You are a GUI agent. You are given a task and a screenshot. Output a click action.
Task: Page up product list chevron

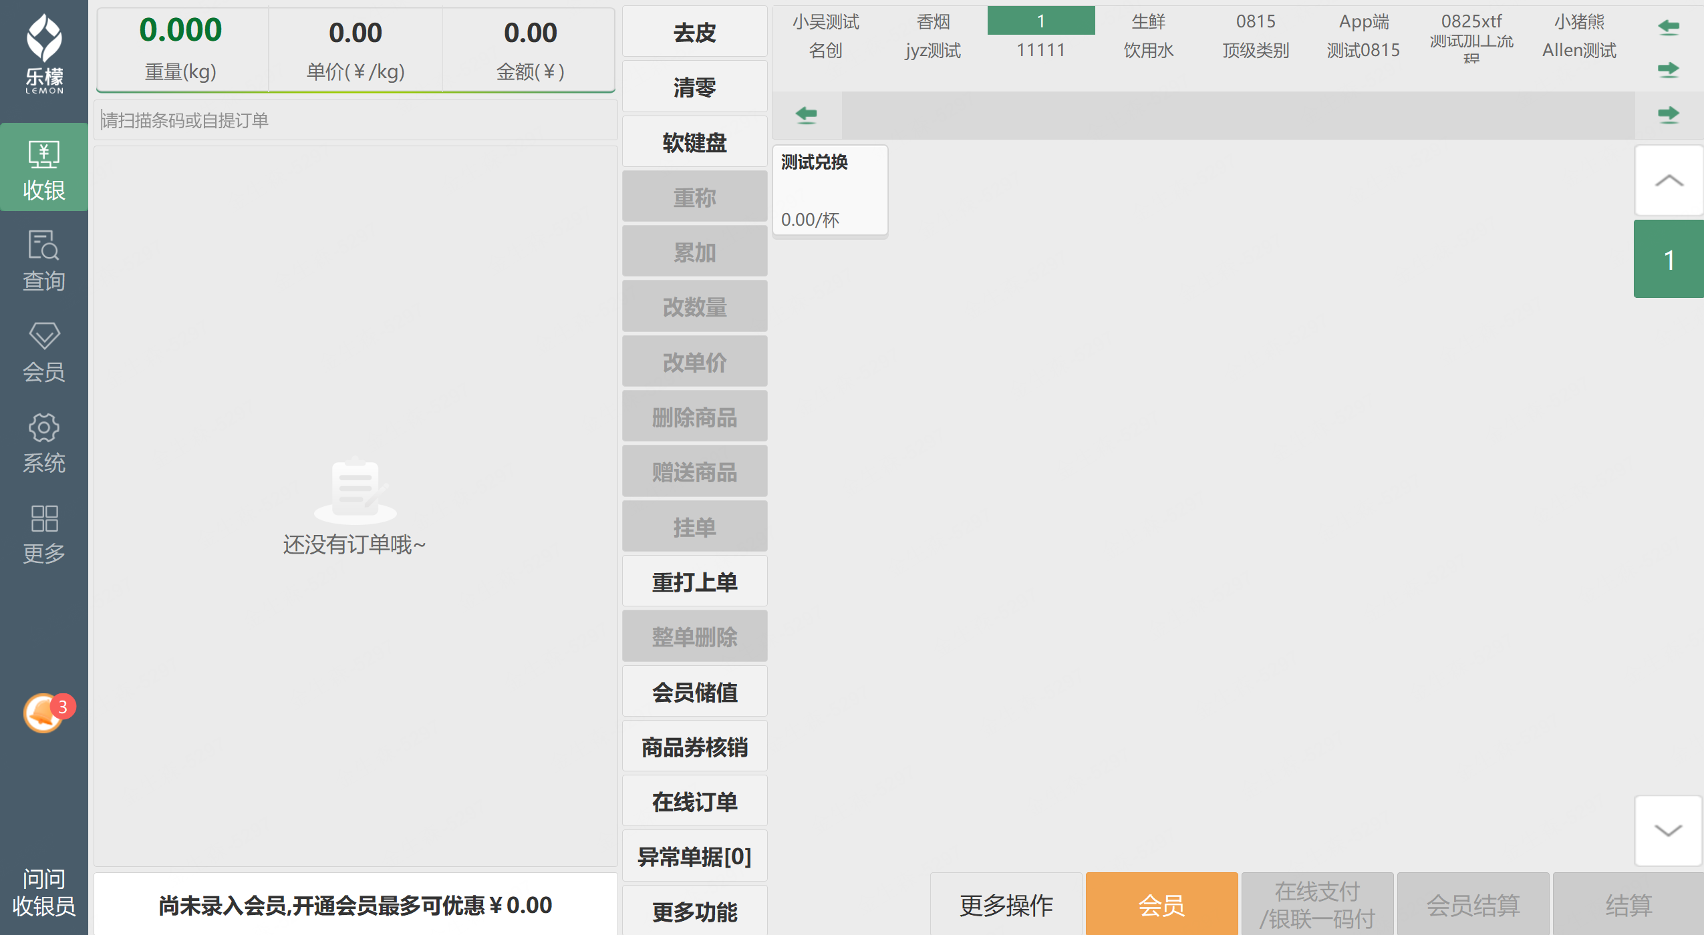click(x=1668, y=180)
